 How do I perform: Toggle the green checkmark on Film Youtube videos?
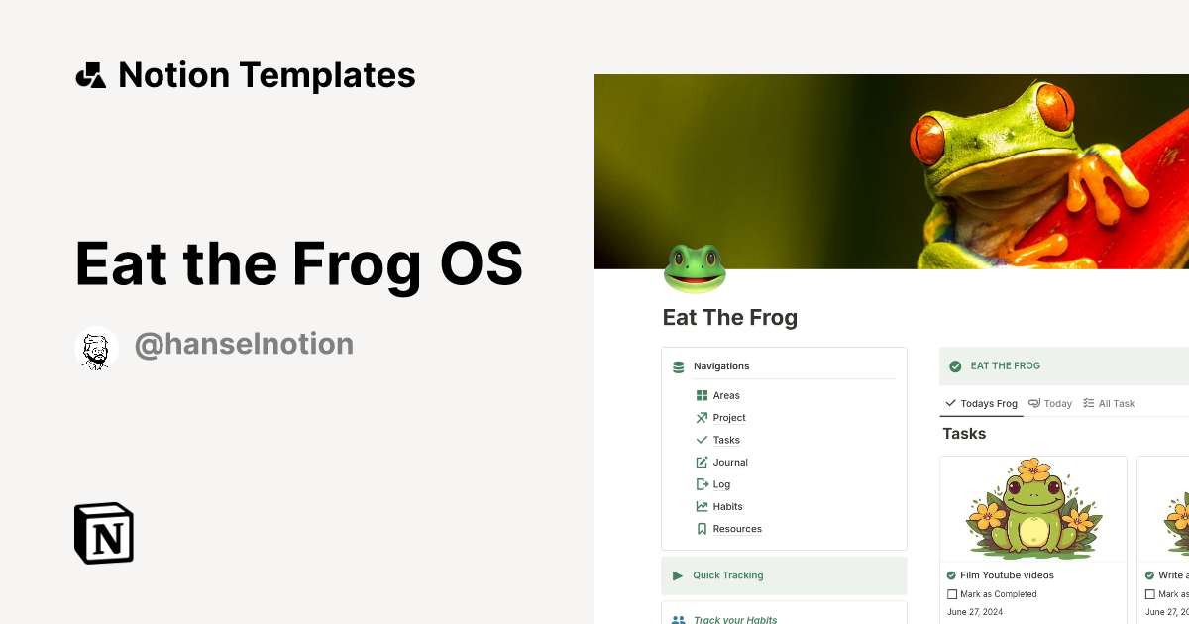pyautogui.click(x=949, y=574)
